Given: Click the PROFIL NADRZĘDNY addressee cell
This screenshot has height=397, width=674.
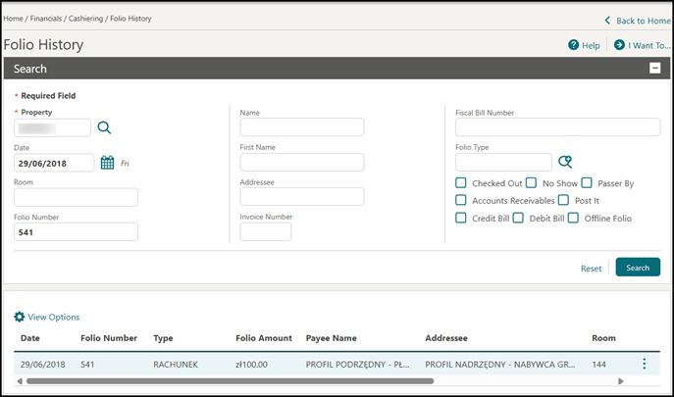Looking at the screenshot, I should tap(500, 365).
